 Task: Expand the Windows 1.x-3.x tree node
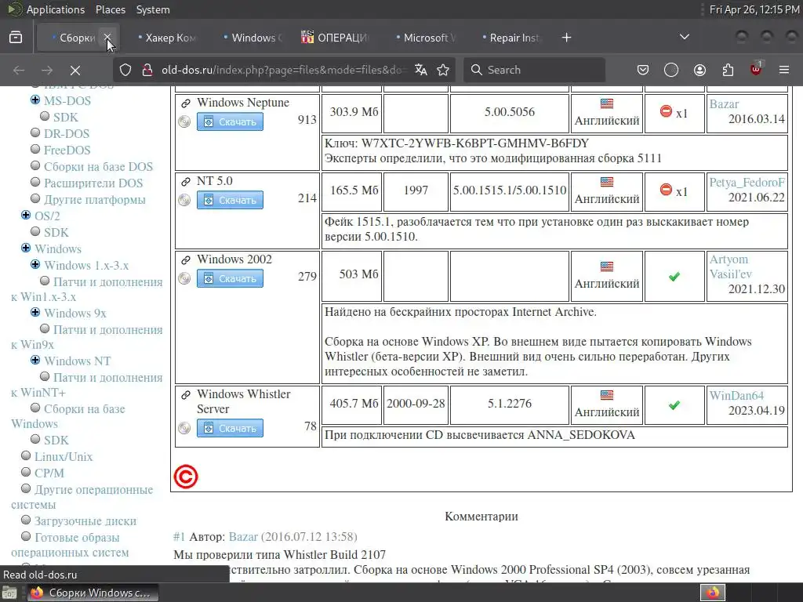coord(35,264)
